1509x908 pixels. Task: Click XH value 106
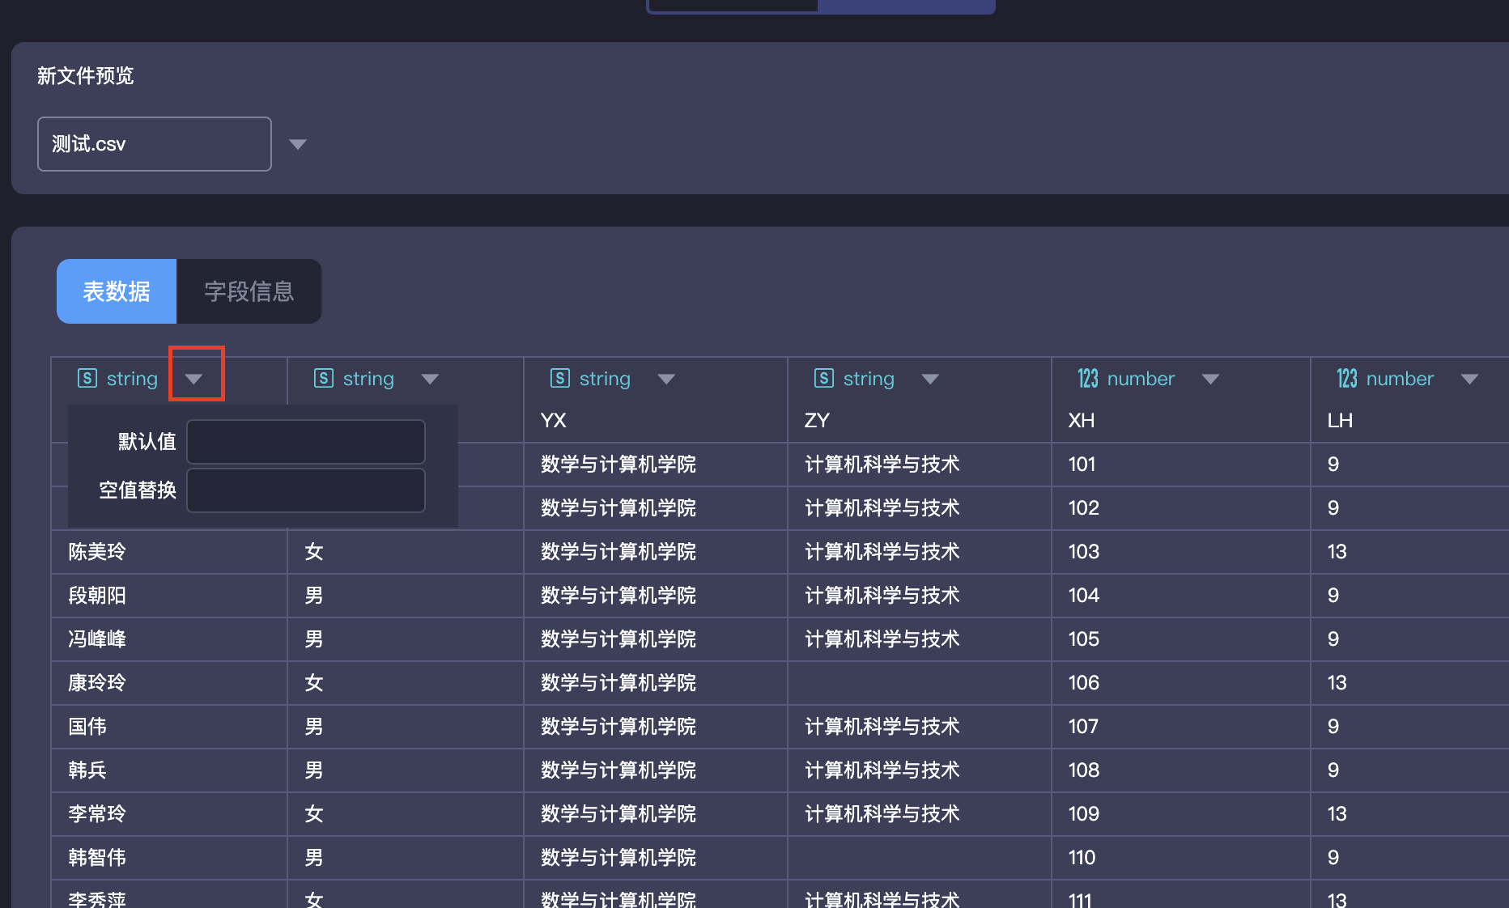(1083, 683)
